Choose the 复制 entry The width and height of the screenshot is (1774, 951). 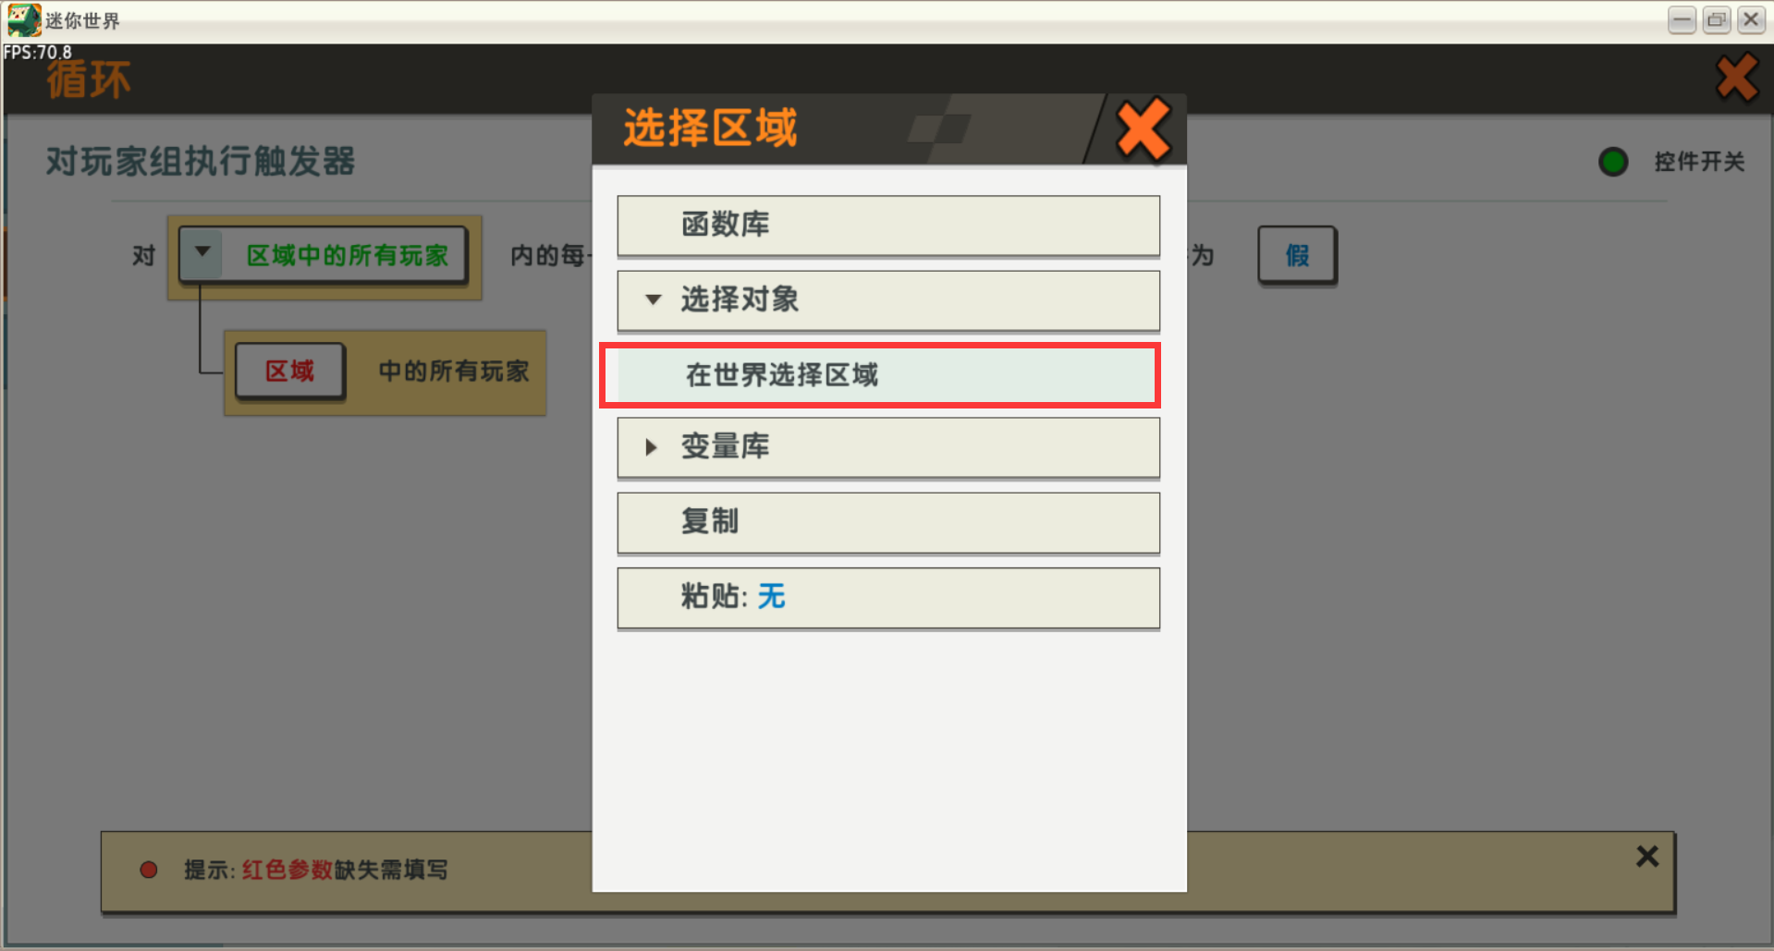click(x=888, y=522)
